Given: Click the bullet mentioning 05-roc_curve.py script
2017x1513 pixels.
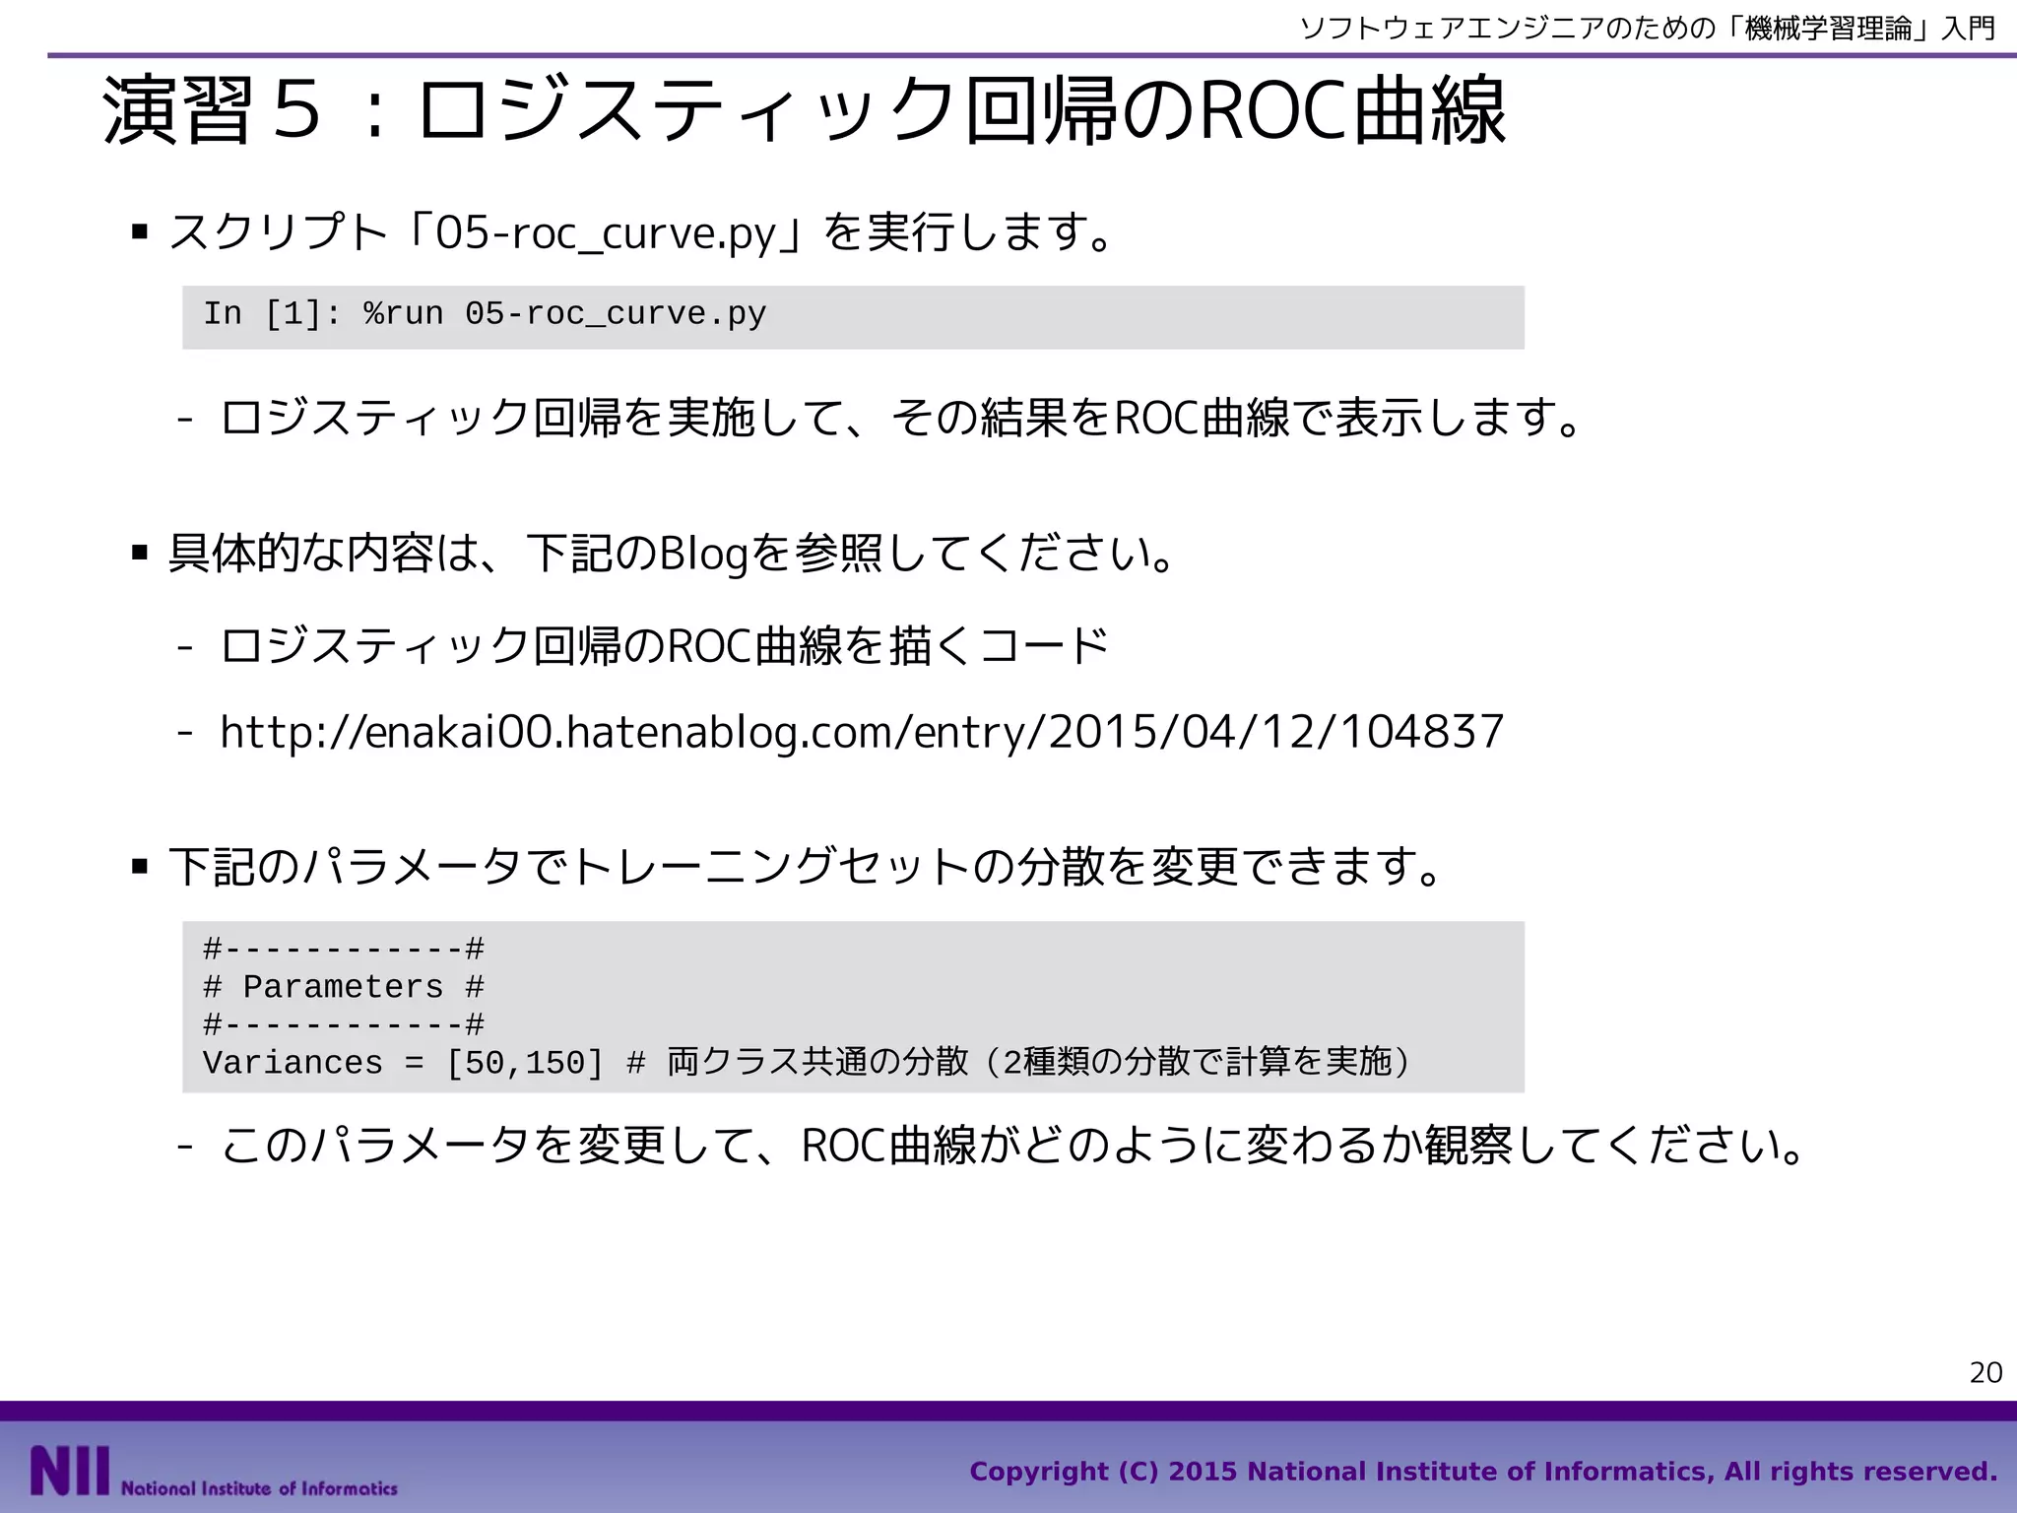Looking at the screenshot, I should [643, 233].
